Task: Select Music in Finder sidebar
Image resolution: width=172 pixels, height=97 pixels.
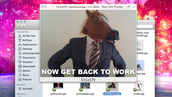Action: click(x=24, y=75)
